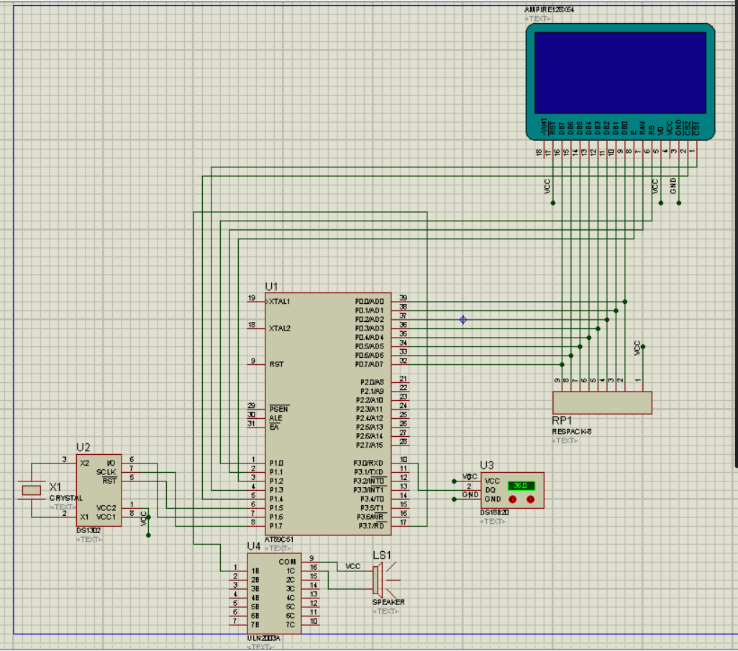Click the RESPACK-8 part name text
The image size is (738, 651).
tap(571, 432)
